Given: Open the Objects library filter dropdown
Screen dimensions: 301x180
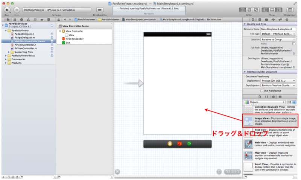Looking at the screenshot, I should pyautogui.click(x=265, y=102).
